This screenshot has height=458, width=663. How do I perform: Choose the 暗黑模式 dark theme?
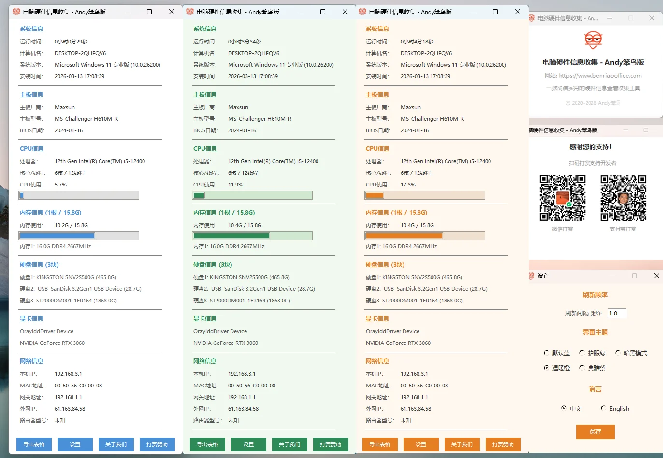[x=618, y=353]
